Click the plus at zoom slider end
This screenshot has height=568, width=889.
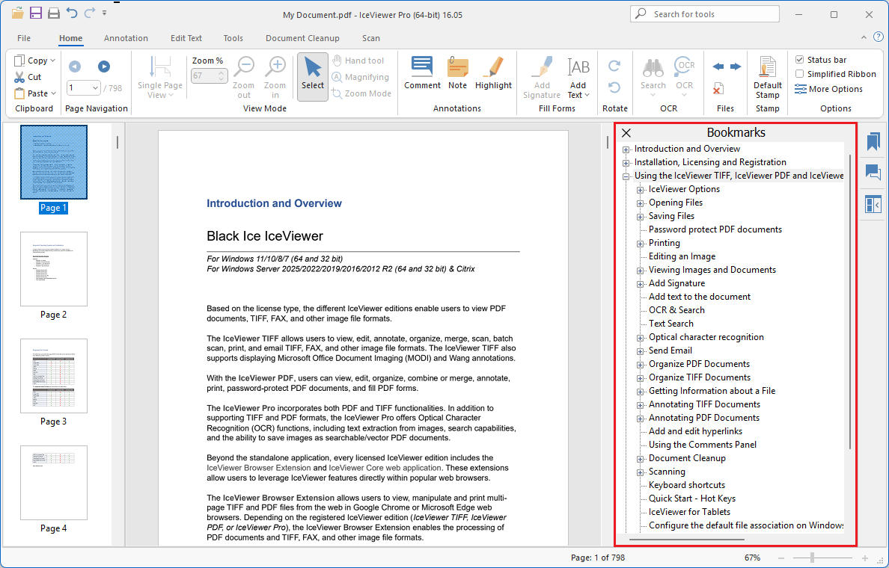click(864, 558)
